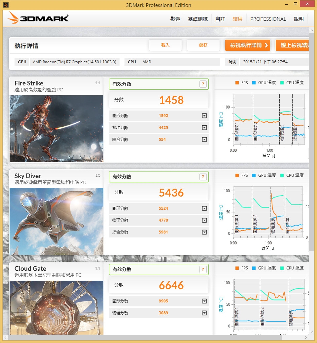Expand Sky Diver 物理分數 4770 details
317x343 pixels.
(x=204, y=220)
